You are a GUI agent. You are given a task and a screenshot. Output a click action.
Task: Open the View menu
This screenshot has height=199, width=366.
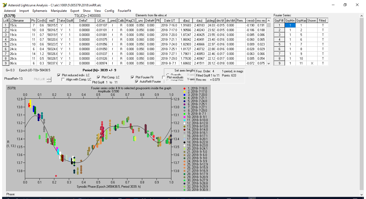pos(97,11)
